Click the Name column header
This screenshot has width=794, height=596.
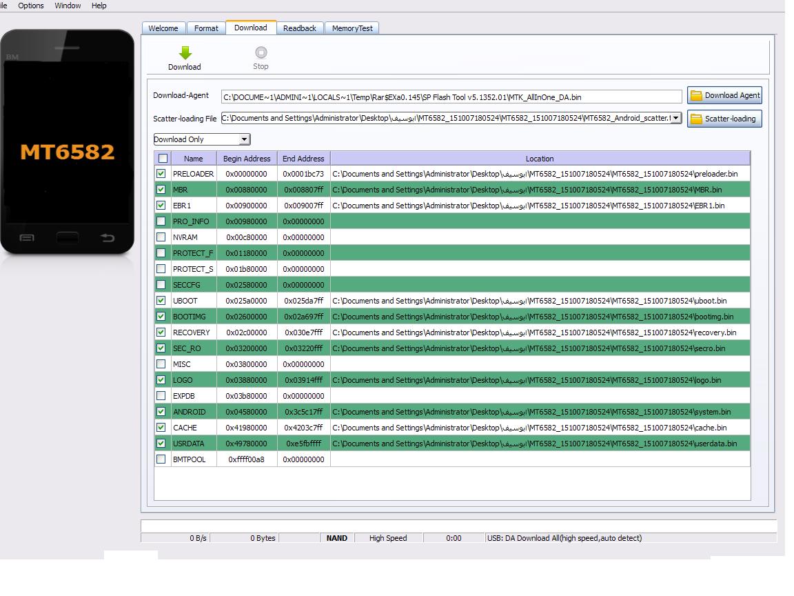194,159
